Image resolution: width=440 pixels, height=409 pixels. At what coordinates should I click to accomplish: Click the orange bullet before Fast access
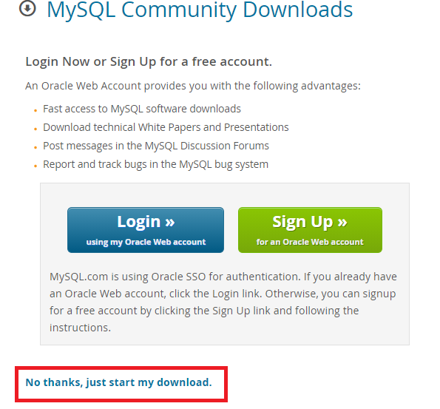[35, 111]
